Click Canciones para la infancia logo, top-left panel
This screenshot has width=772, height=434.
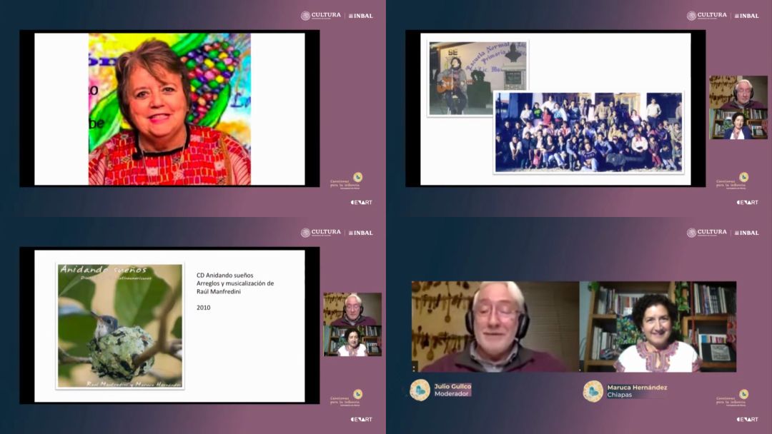pos(347,180)
